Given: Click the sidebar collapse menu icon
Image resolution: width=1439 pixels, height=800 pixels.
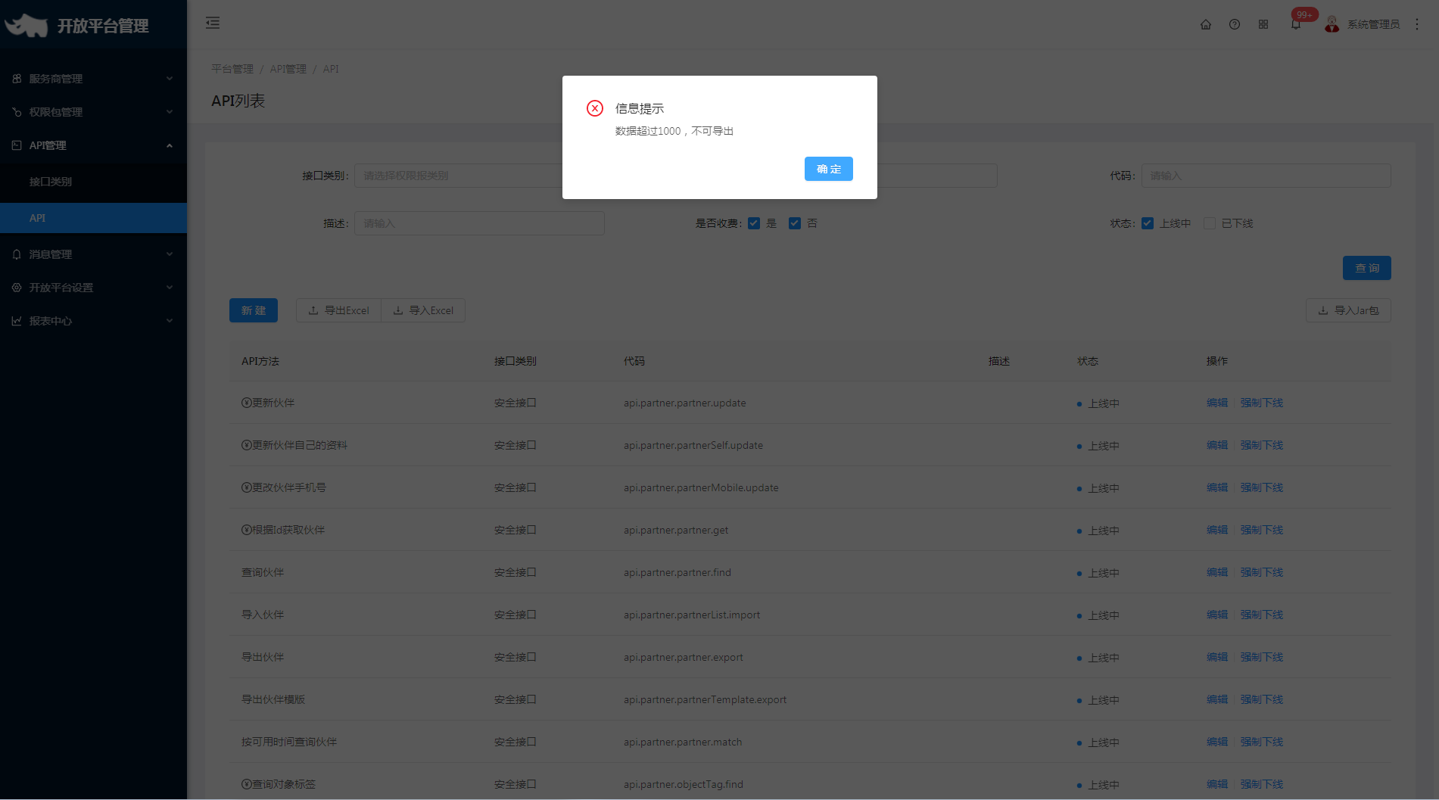Looking at the screenshot, I should pyautogui.click(x=213, y=23).
